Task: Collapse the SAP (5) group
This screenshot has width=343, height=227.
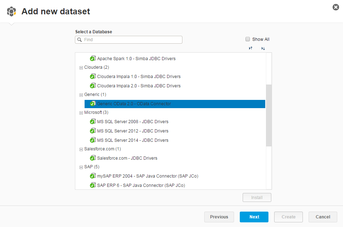Action: tap(81, 167)
